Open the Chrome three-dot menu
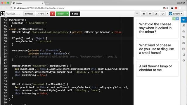This screenshot has width=187, height=105. click(184, 8)
